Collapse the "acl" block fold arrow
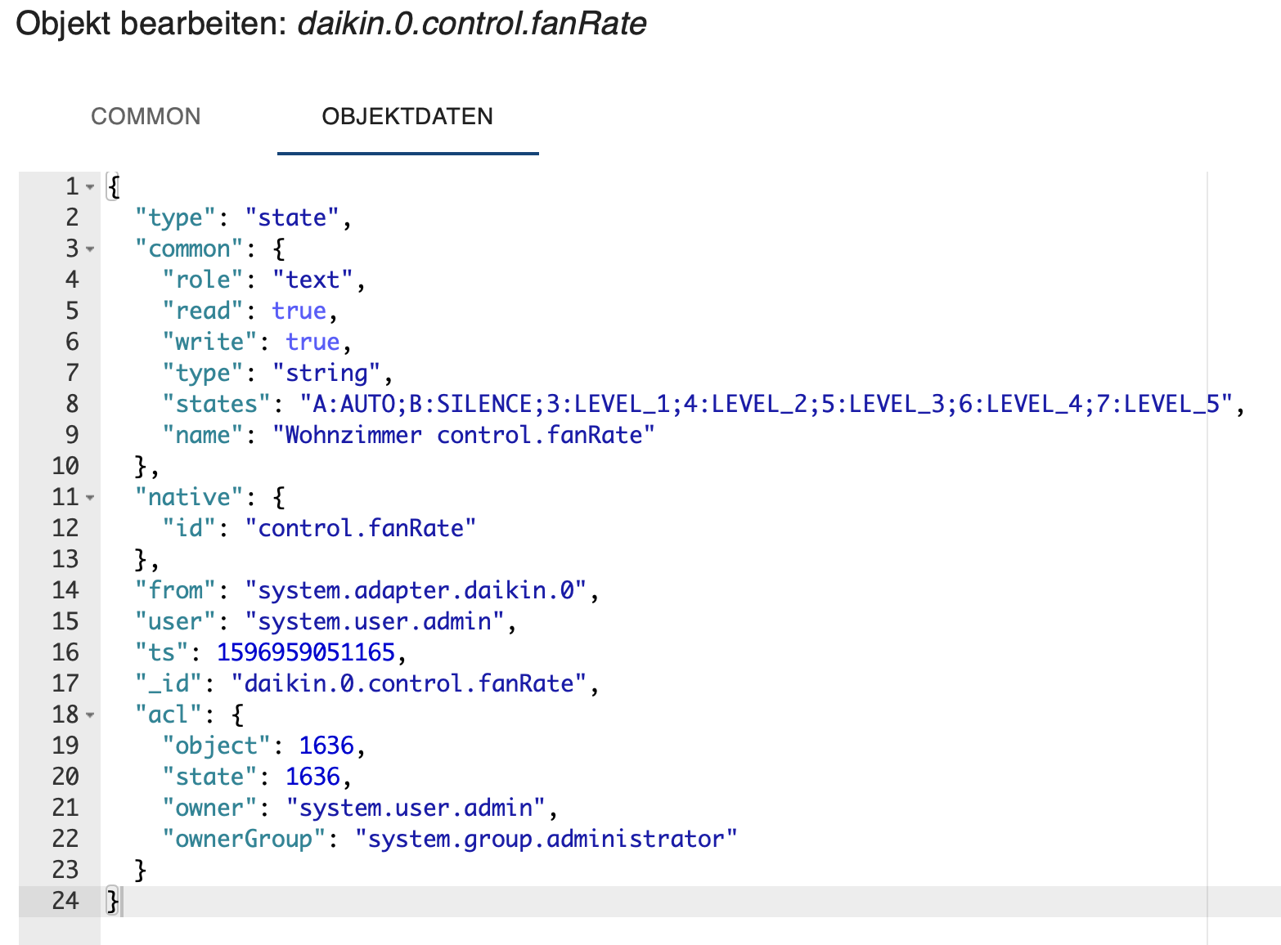Screen dimensions: 1281x945 click(x=91, y=715)
